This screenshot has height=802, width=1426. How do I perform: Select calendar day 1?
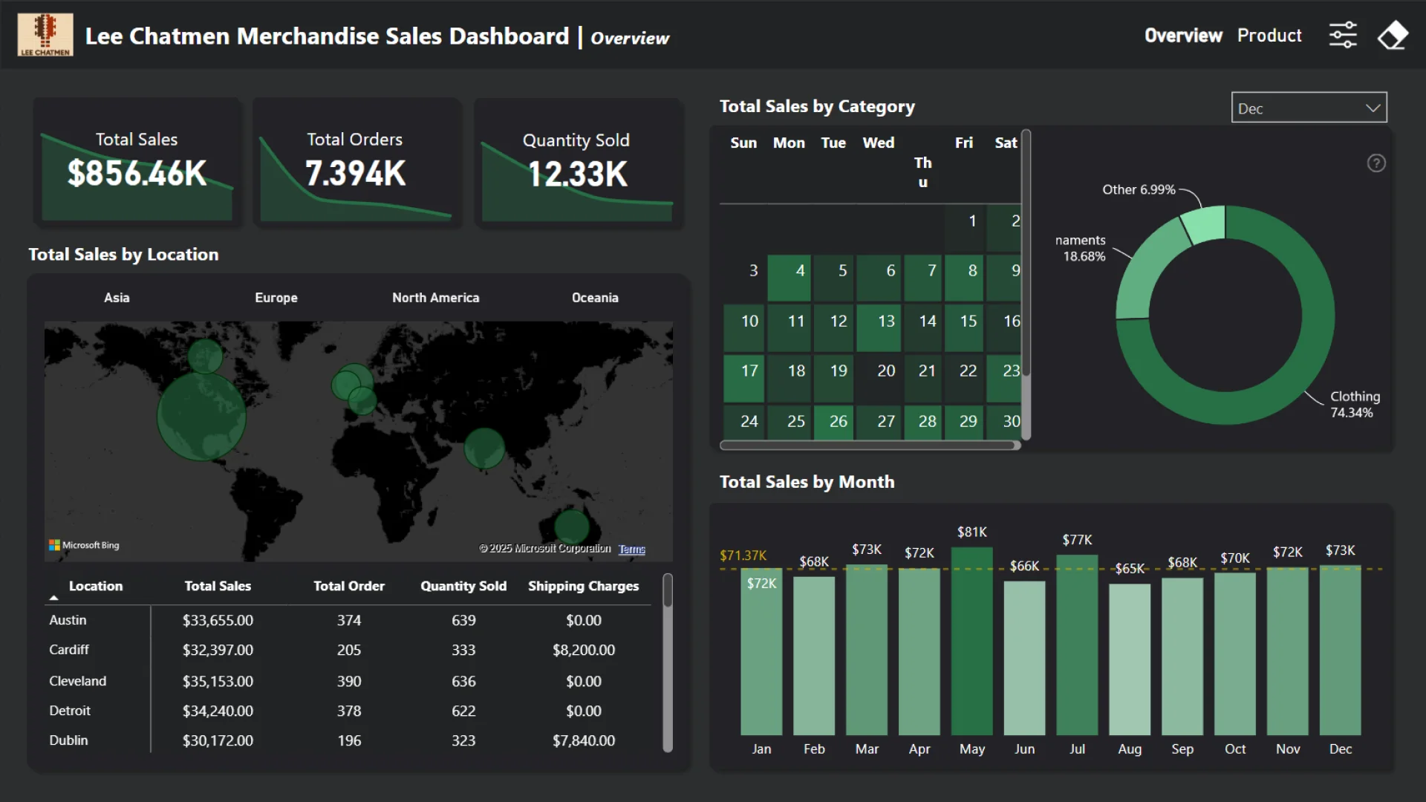pyautogui.click(x=965, y=228)
